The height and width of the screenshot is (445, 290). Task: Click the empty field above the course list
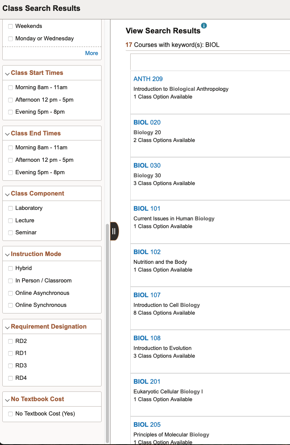tap(210, 62)
